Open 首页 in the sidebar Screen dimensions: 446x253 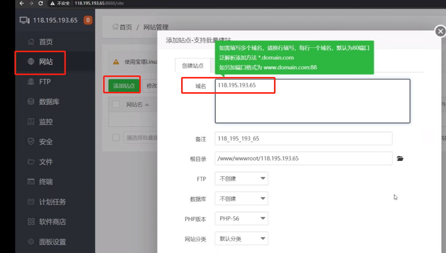(x=46, y=42)
